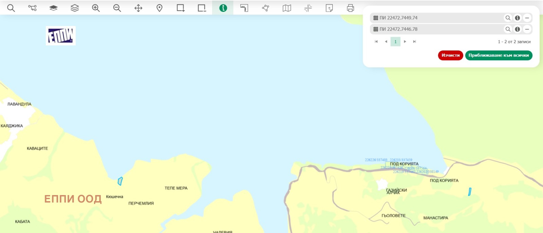The height and width of the screenshot is (233, 543).
Task: Click the search magnifier in the toolbar
Action: 11,8
